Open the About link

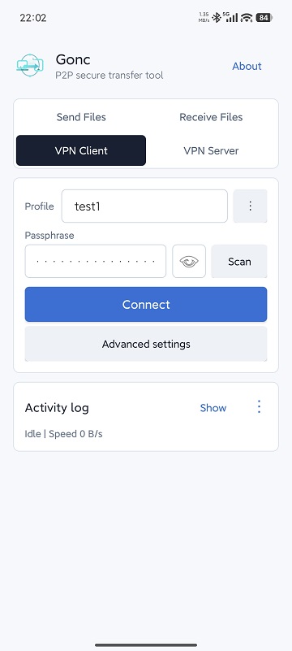tap(247, 66)
